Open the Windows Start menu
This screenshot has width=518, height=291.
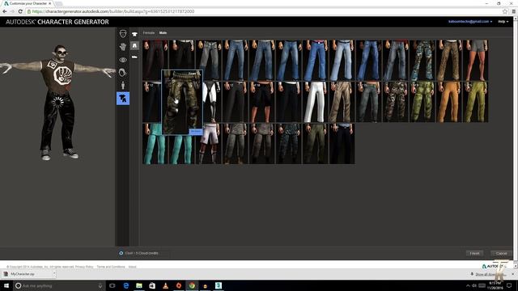point(6,285)
